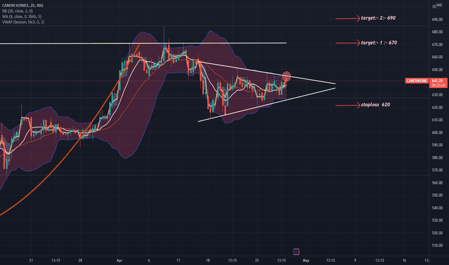
Task: Click the INR currency label
Action: [x=439, y=5]
